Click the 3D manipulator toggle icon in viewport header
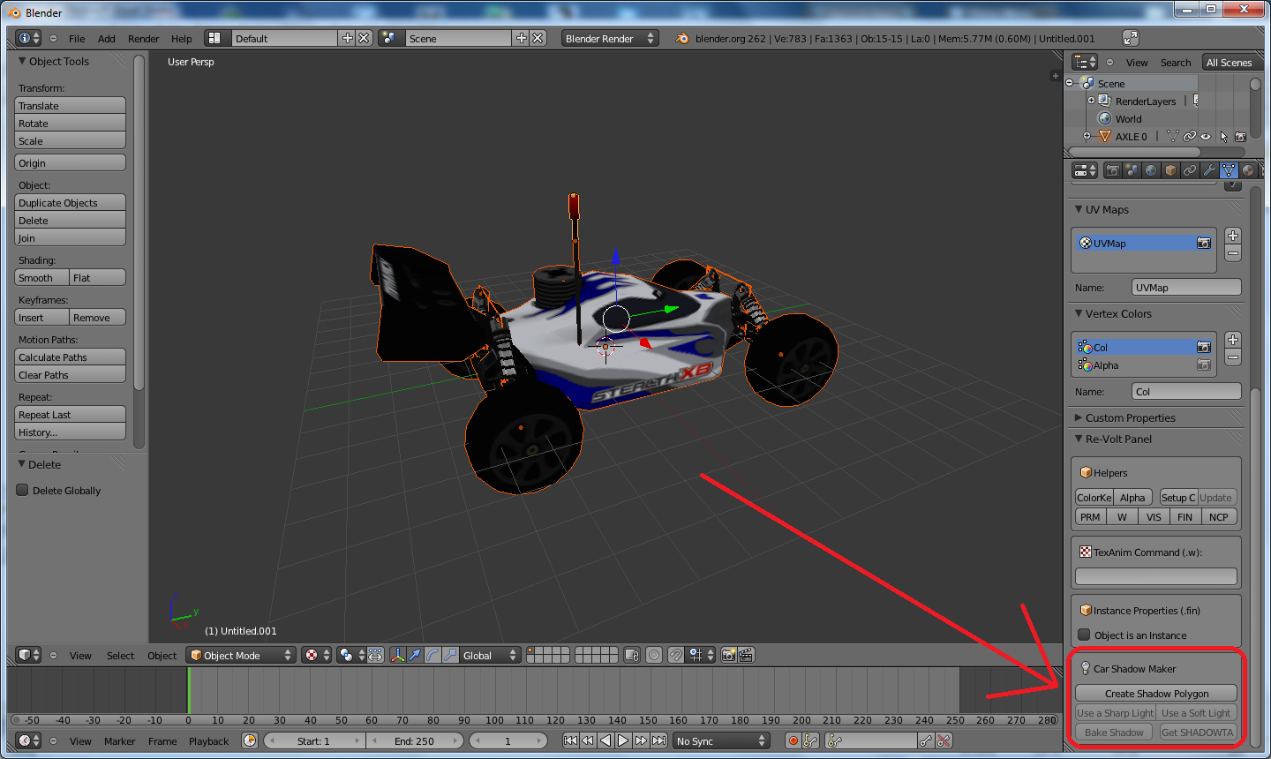 398,655
